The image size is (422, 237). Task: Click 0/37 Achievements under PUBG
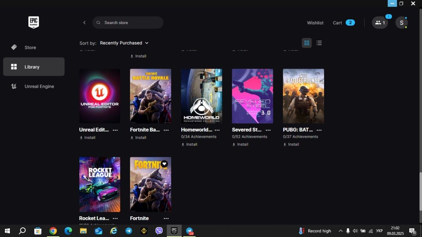(300, 136)
